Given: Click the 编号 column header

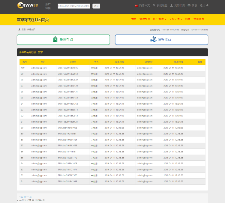Looking at the screenshot, I should coord(25,62).
